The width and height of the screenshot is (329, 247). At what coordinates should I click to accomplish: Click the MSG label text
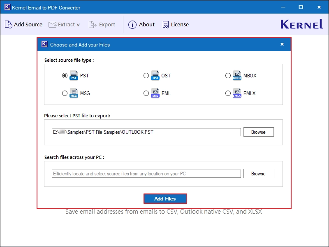(x=85, y=93)
